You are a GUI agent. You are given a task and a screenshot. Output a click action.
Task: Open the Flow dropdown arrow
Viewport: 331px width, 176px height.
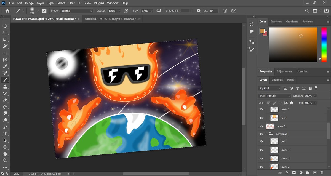152,11
